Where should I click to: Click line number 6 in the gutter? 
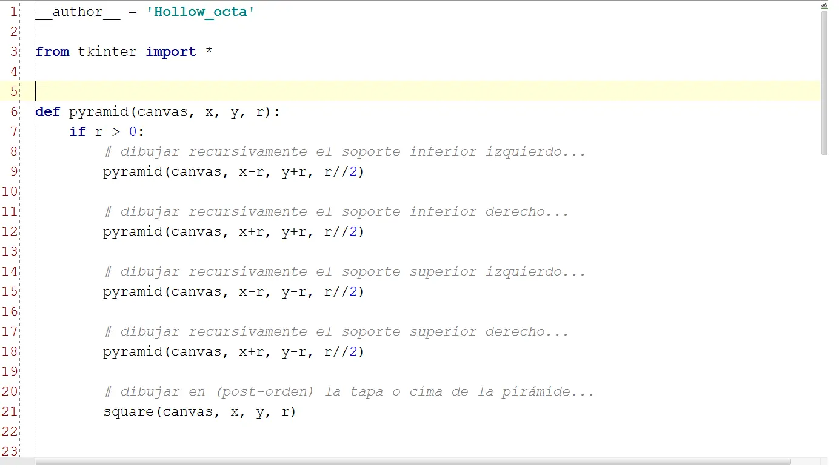point(13,111)
